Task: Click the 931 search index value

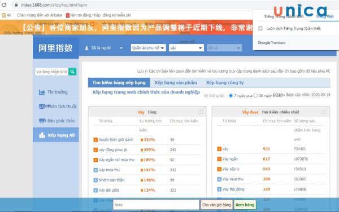Action: 266,149
